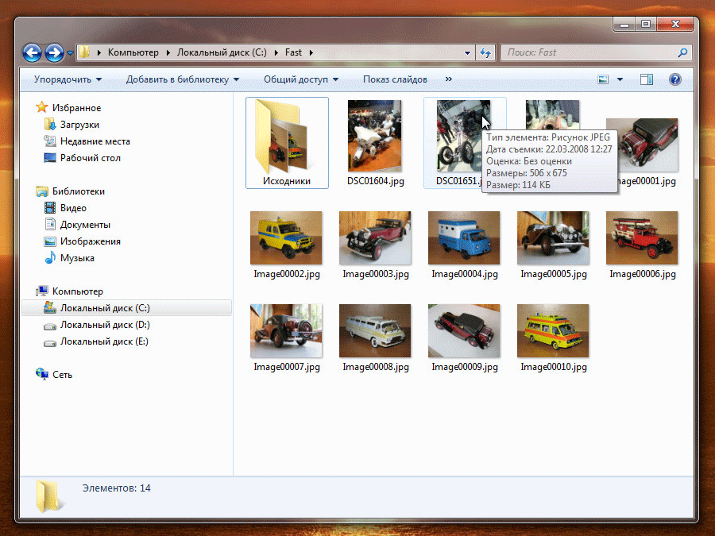Open the Документы library

point(85,225)
